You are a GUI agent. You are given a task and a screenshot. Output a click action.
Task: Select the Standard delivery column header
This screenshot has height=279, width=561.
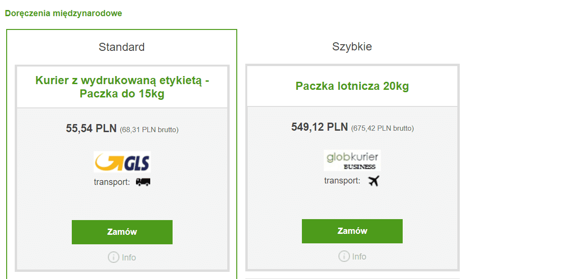pos(122,47)
